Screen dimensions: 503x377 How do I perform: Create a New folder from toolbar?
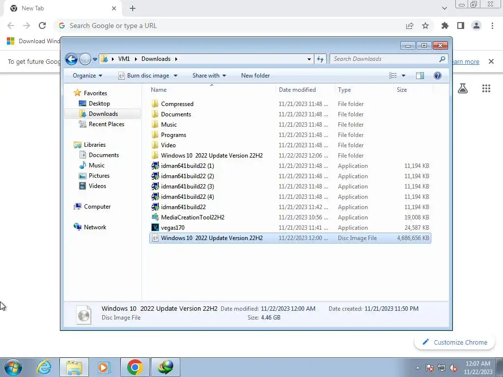pyautogui.click(x=255, y=76)
